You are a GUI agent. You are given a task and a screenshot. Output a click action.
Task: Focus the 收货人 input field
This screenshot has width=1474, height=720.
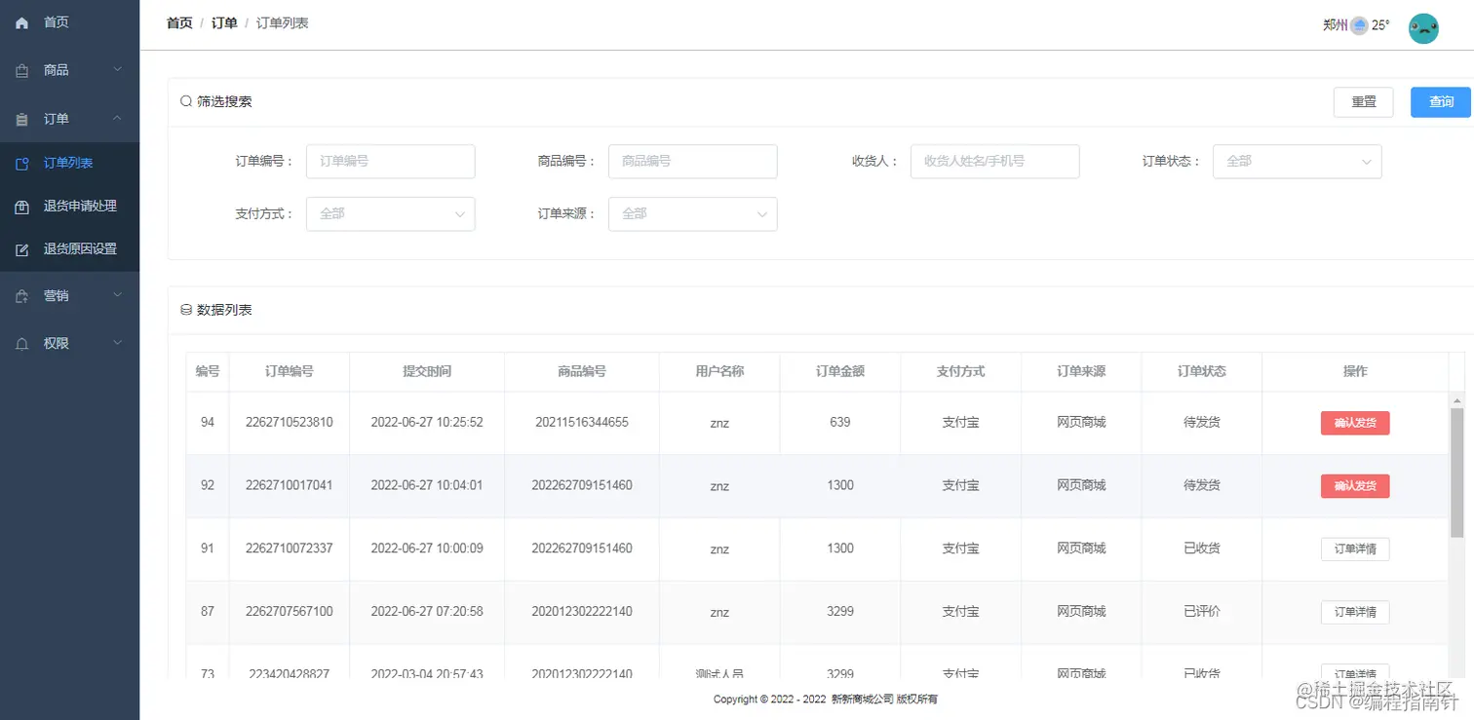[x=994, y=162]
